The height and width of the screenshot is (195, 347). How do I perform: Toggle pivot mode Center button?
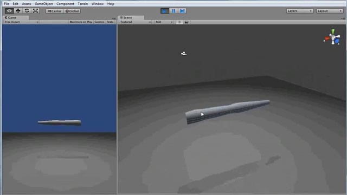54,11
